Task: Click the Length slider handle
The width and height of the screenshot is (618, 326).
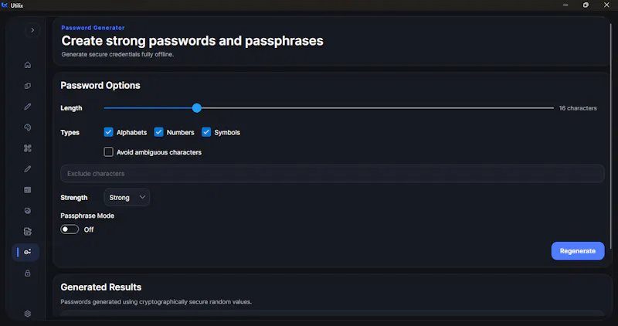Action: pyautogui.click(x=197, y=107)
